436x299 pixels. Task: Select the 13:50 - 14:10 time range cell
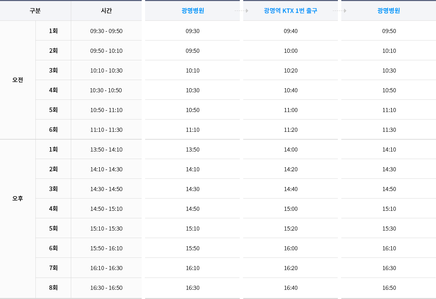click(x=106, y=149)
